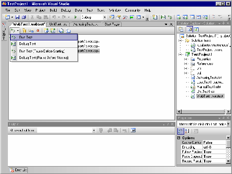The width and height of the screenshot is (232, 174).
Task: Select UnitTest1.cs in Solution Explorer
Action: 206,91
